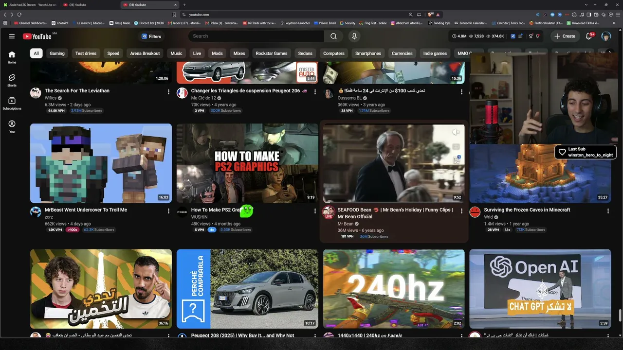Open the YouTube notifications bell
The image size is (623, 350).
pyautogui.click(x=588, y=36)
